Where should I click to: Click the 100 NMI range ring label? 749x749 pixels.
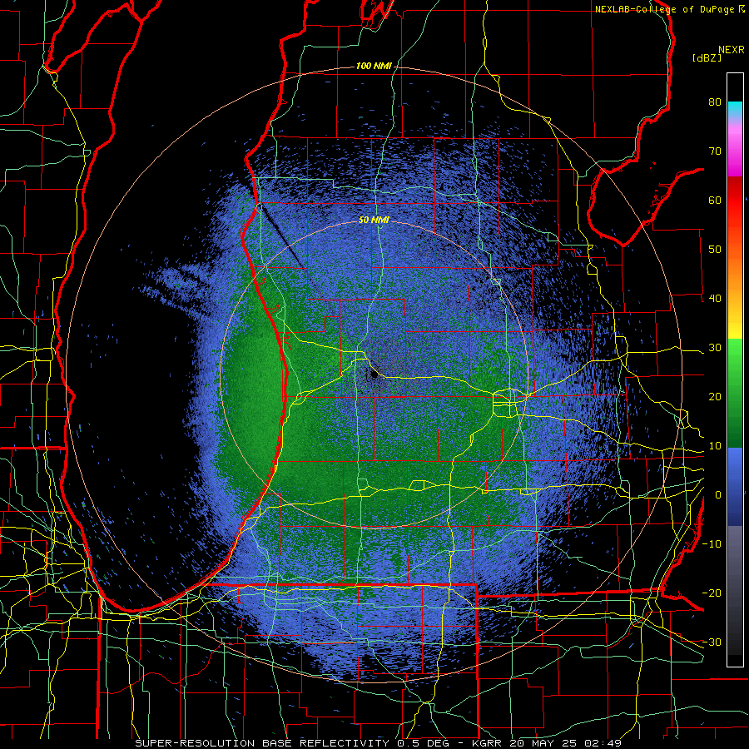coord(374,66)
